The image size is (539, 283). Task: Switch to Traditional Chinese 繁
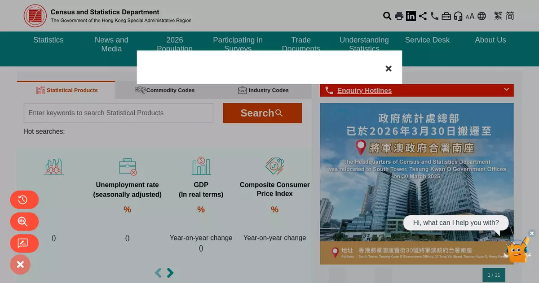498,16
